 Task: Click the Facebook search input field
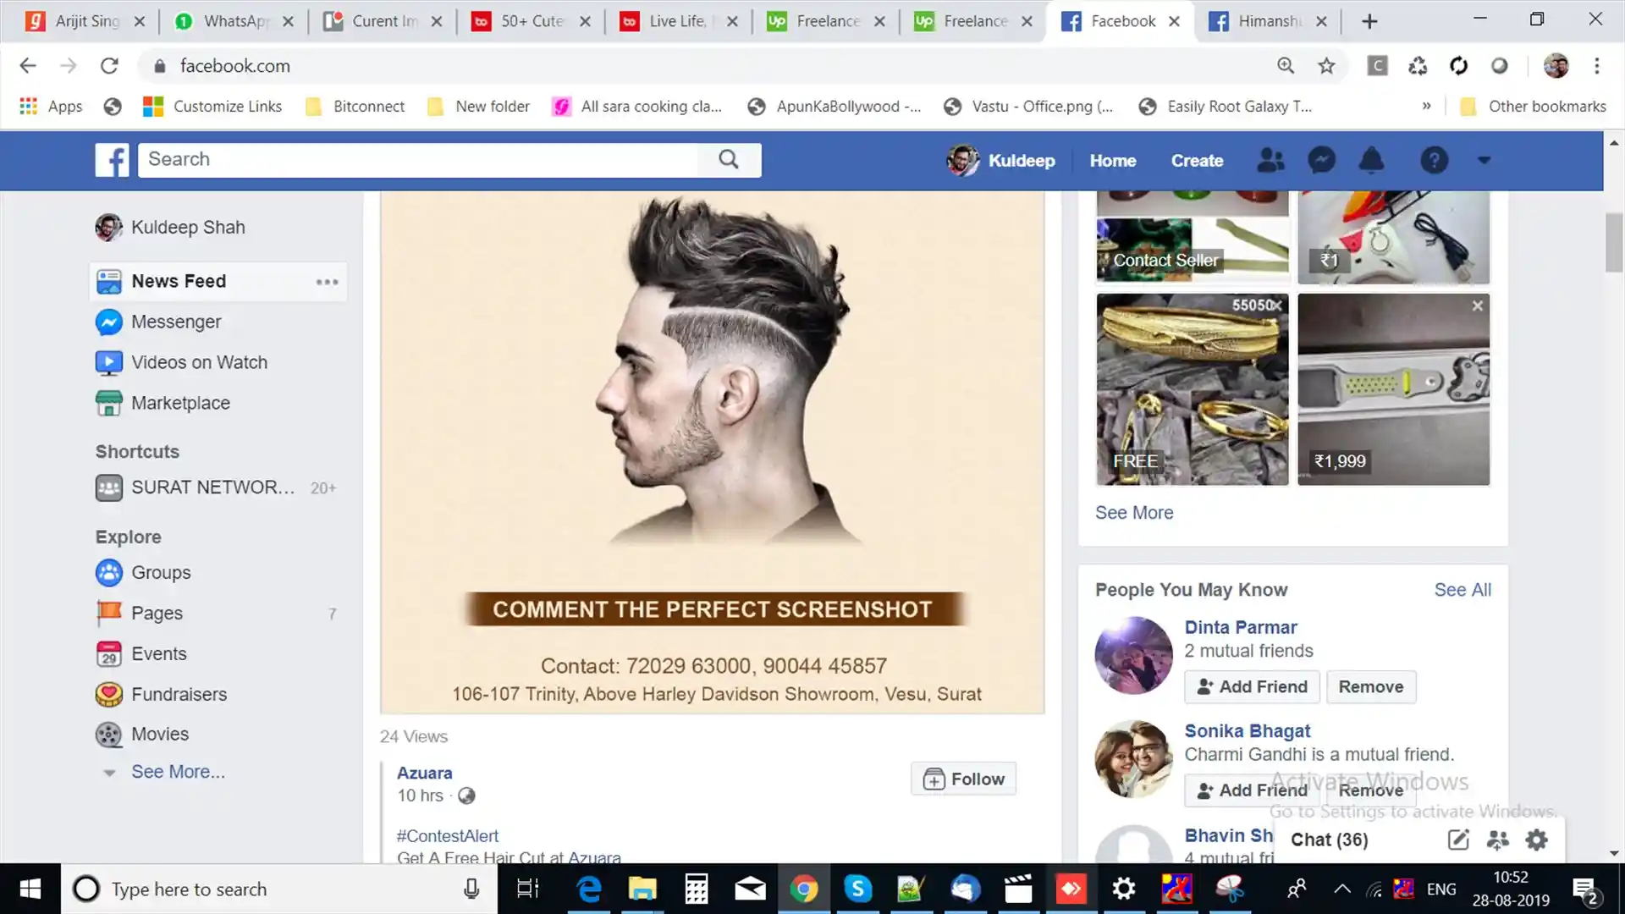[x=419, y=159]
